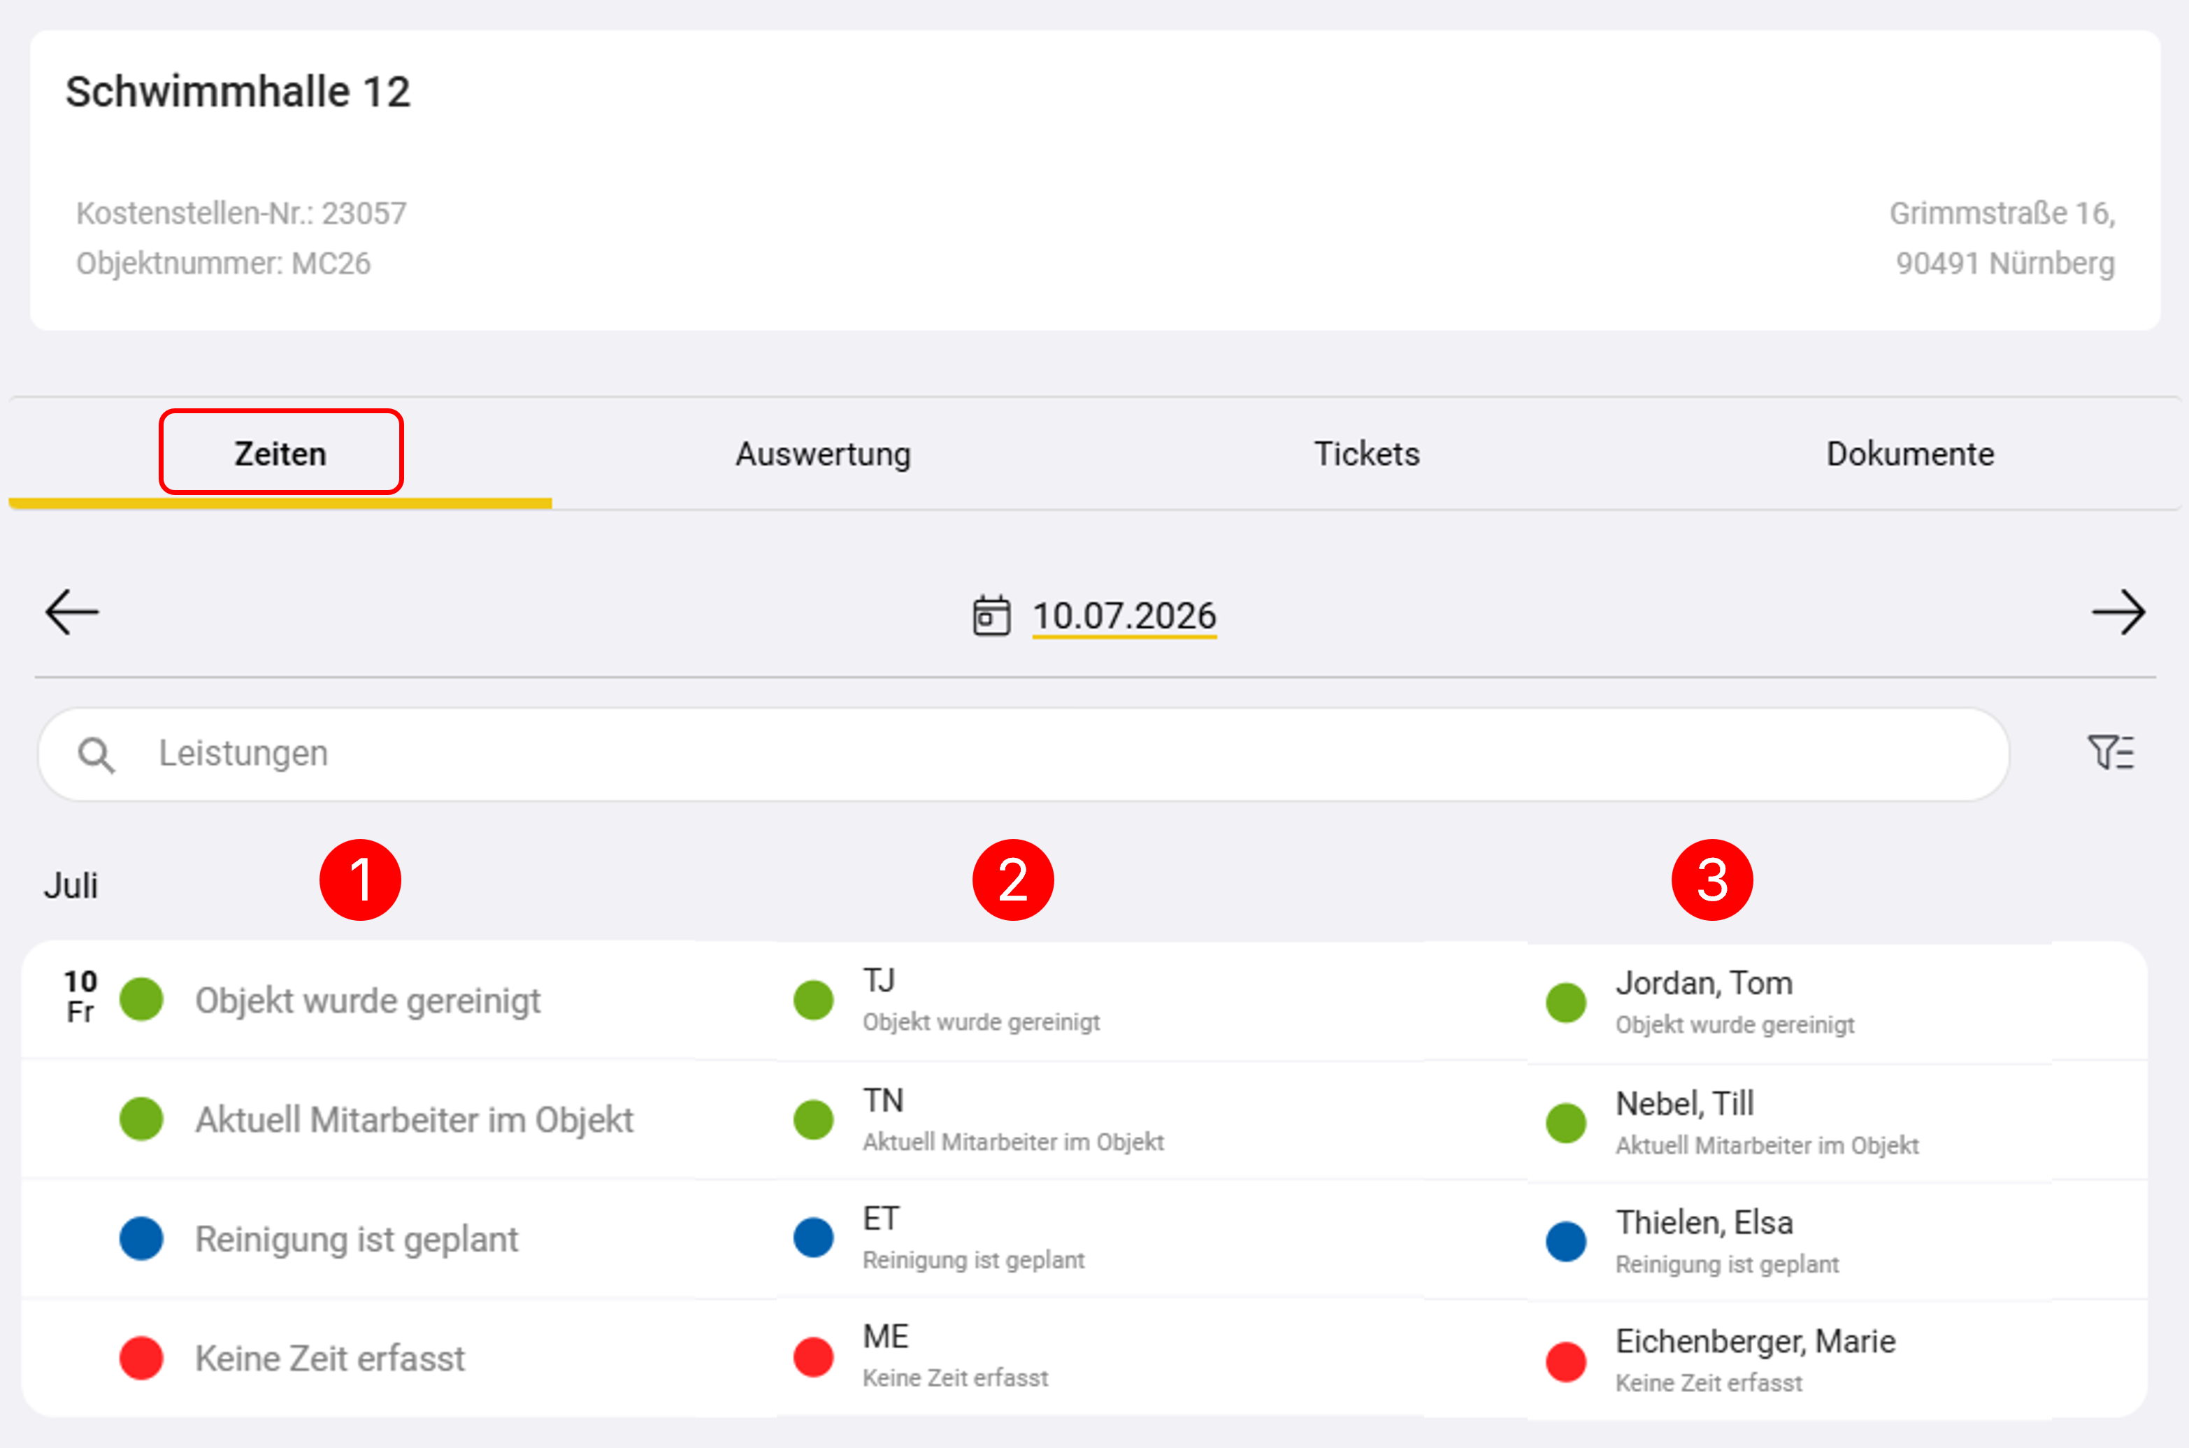Click large 'Keine Zeit erfasst' legend text
This screenshot has width=2189, height=1448.
pyautogui.click(x=329, y=1359)
